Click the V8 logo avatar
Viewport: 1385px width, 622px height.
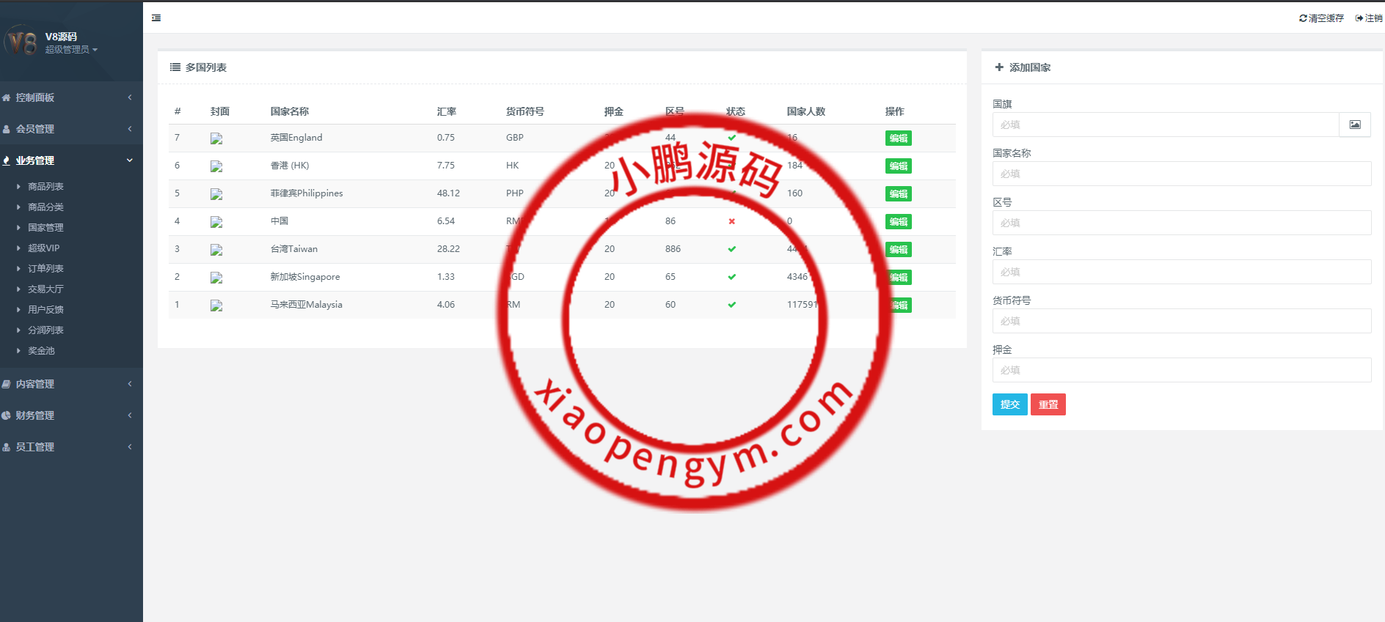[21, 42]
